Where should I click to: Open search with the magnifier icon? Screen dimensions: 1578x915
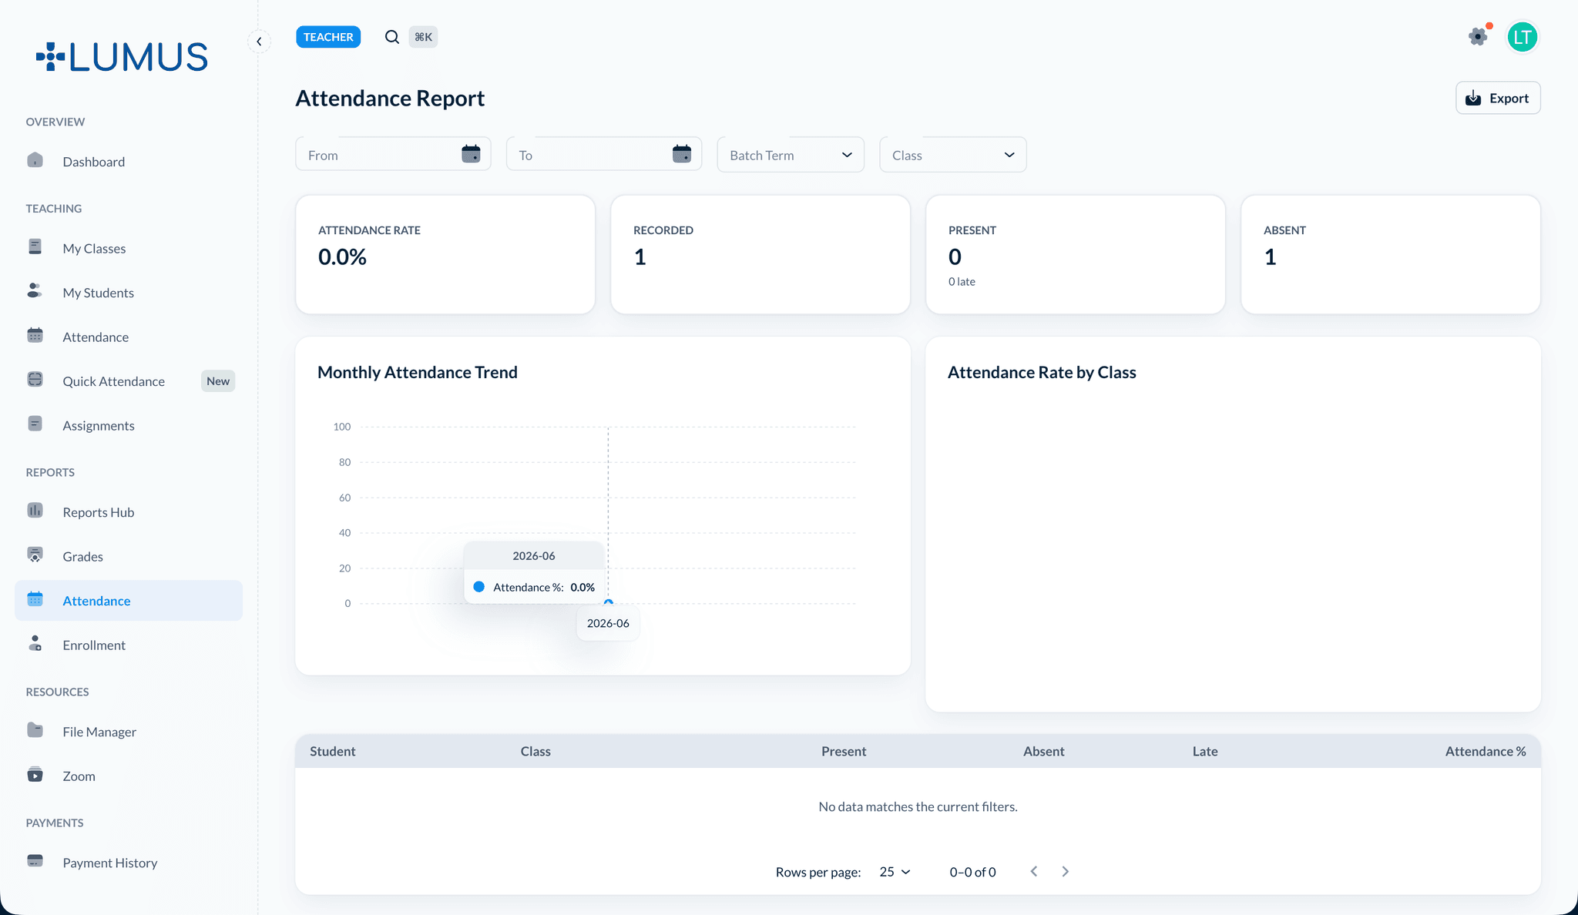coord(392,37)
